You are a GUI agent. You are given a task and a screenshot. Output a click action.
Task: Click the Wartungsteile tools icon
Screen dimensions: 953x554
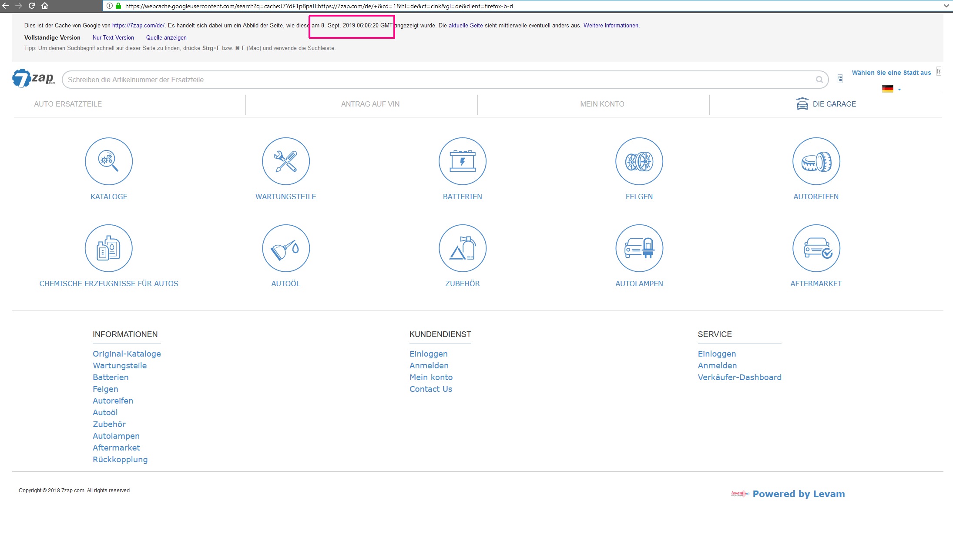click(x=285, y=161)
